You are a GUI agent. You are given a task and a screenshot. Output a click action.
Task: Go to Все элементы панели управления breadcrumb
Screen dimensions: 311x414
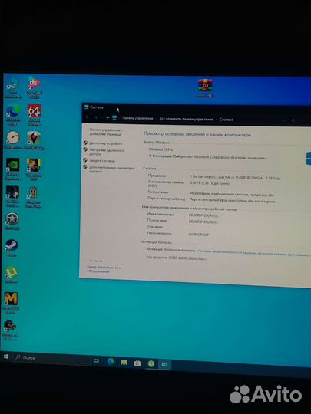[x=186, y=119]
